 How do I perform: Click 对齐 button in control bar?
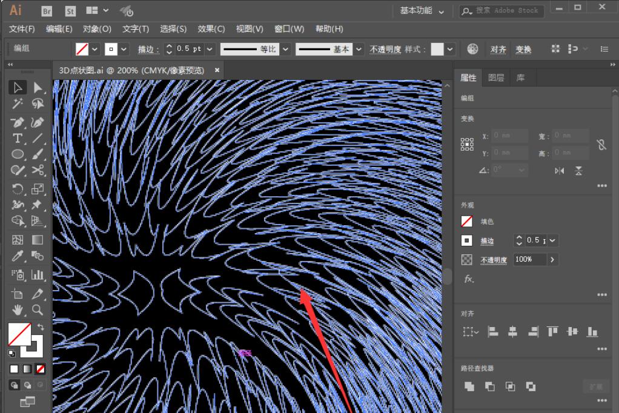498,50
